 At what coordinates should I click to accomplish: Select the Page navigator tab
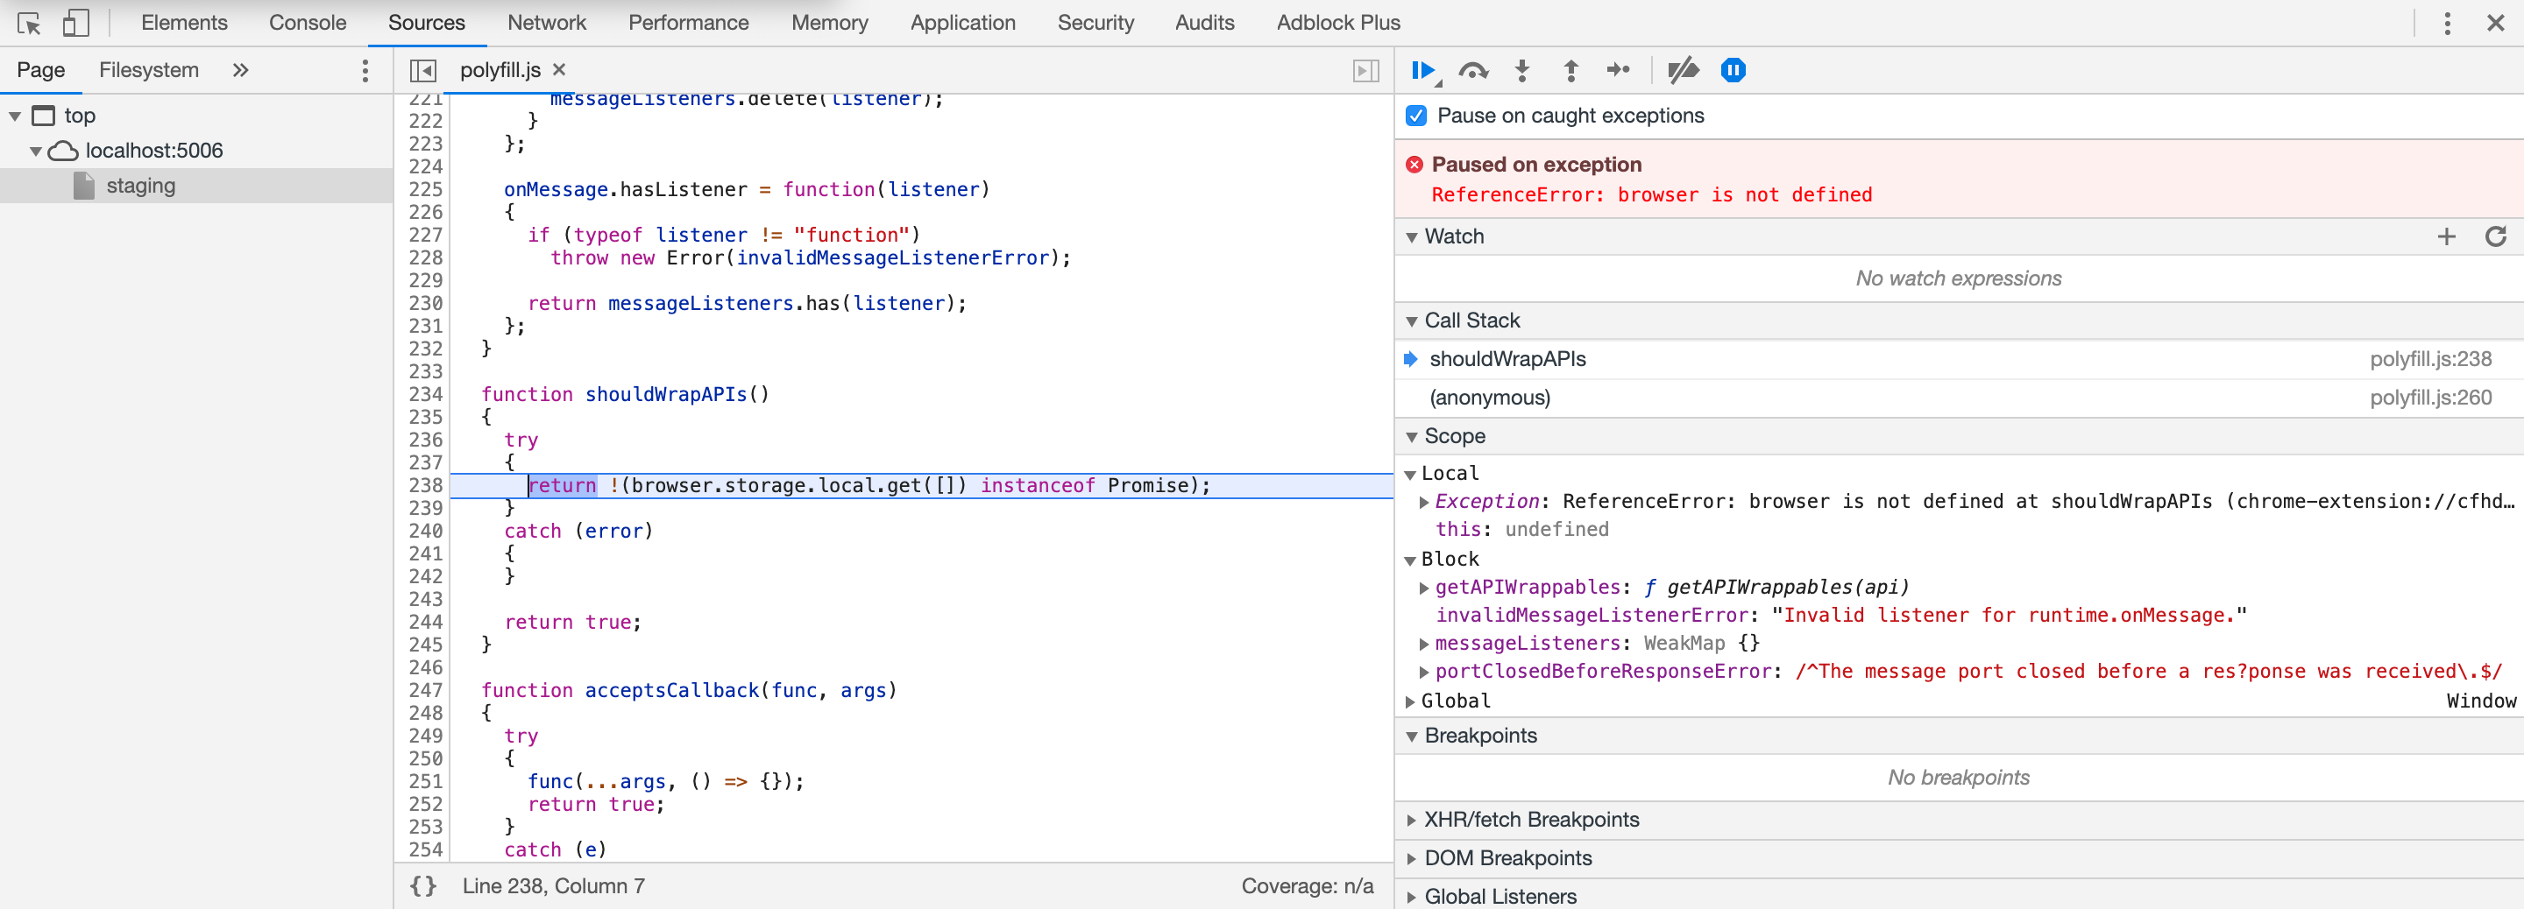(x=41, y=71)
